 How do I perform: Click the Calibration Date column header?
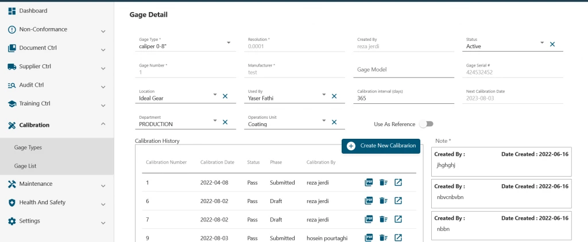click(217, 162)
